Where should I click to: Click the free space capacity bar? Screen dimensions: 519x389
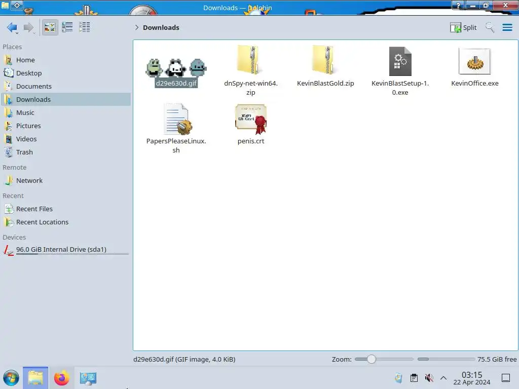point(446,359)
